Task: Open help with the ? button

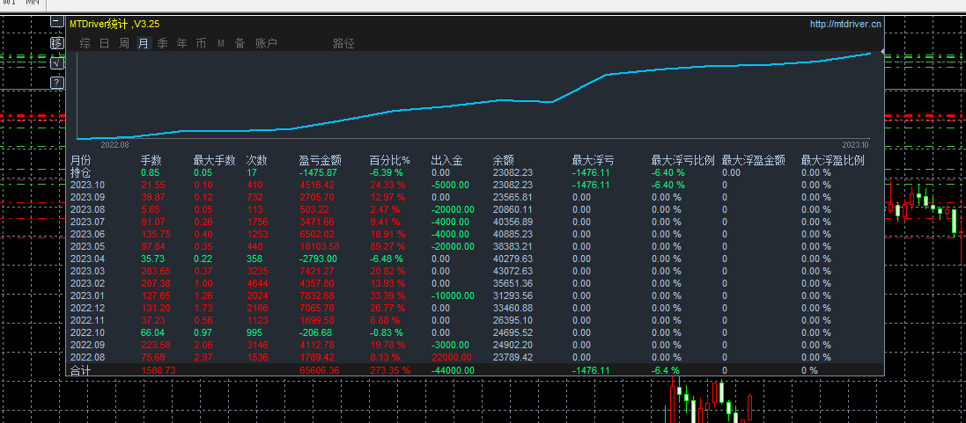Action: (56, 83)
